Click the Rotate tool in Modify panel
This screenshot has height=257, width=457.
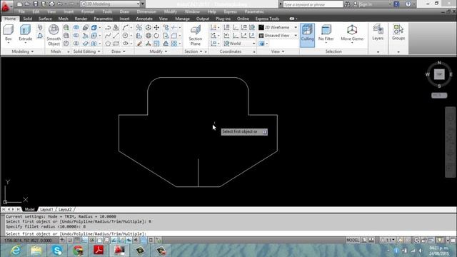click(156, 36)
